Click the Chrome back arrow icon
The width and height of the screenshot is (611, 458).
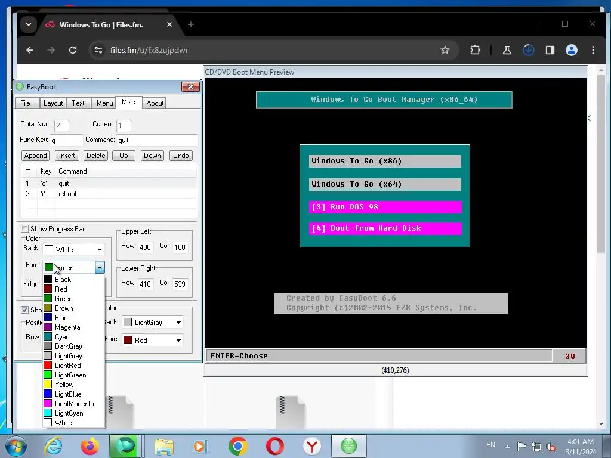30,50
